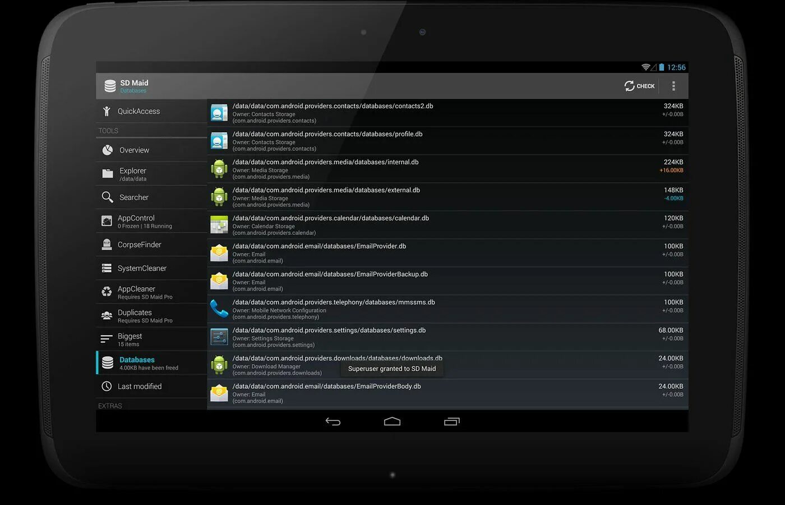Viewport: 785px width, 505px height.
Task: Tap the CorpseFinder tombstone icon
Action: (x=107, y=245)
